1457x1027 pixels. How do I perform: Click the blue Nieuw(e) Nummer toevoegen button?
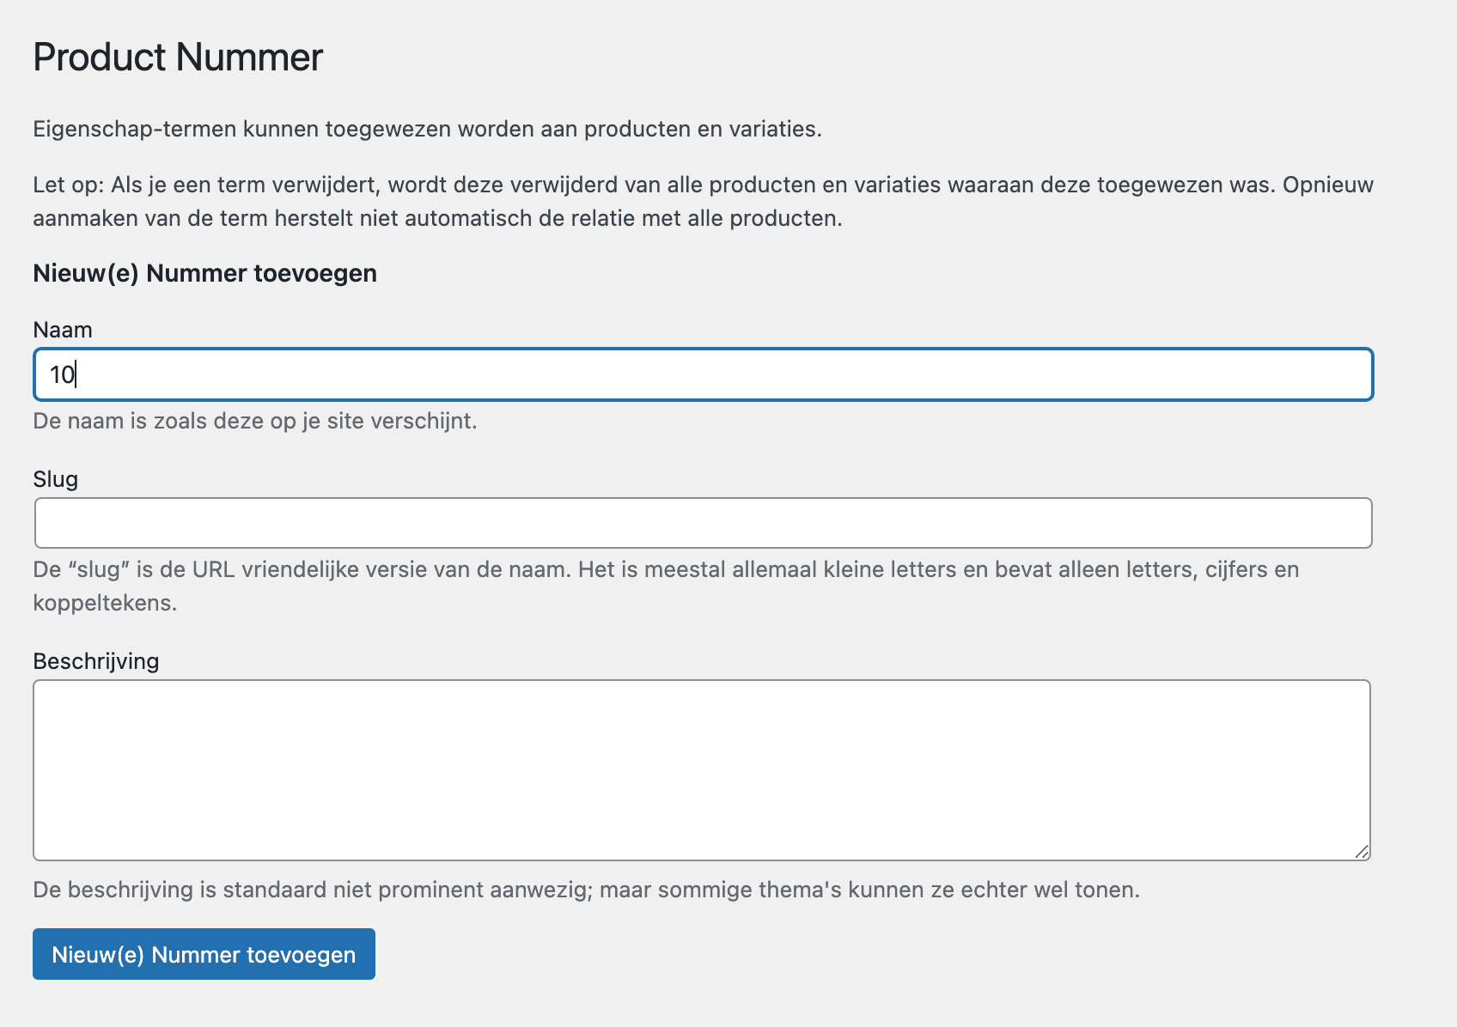204,954
